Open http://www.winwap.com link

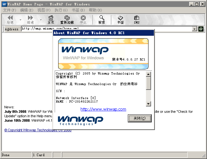(x=103, y=109)
